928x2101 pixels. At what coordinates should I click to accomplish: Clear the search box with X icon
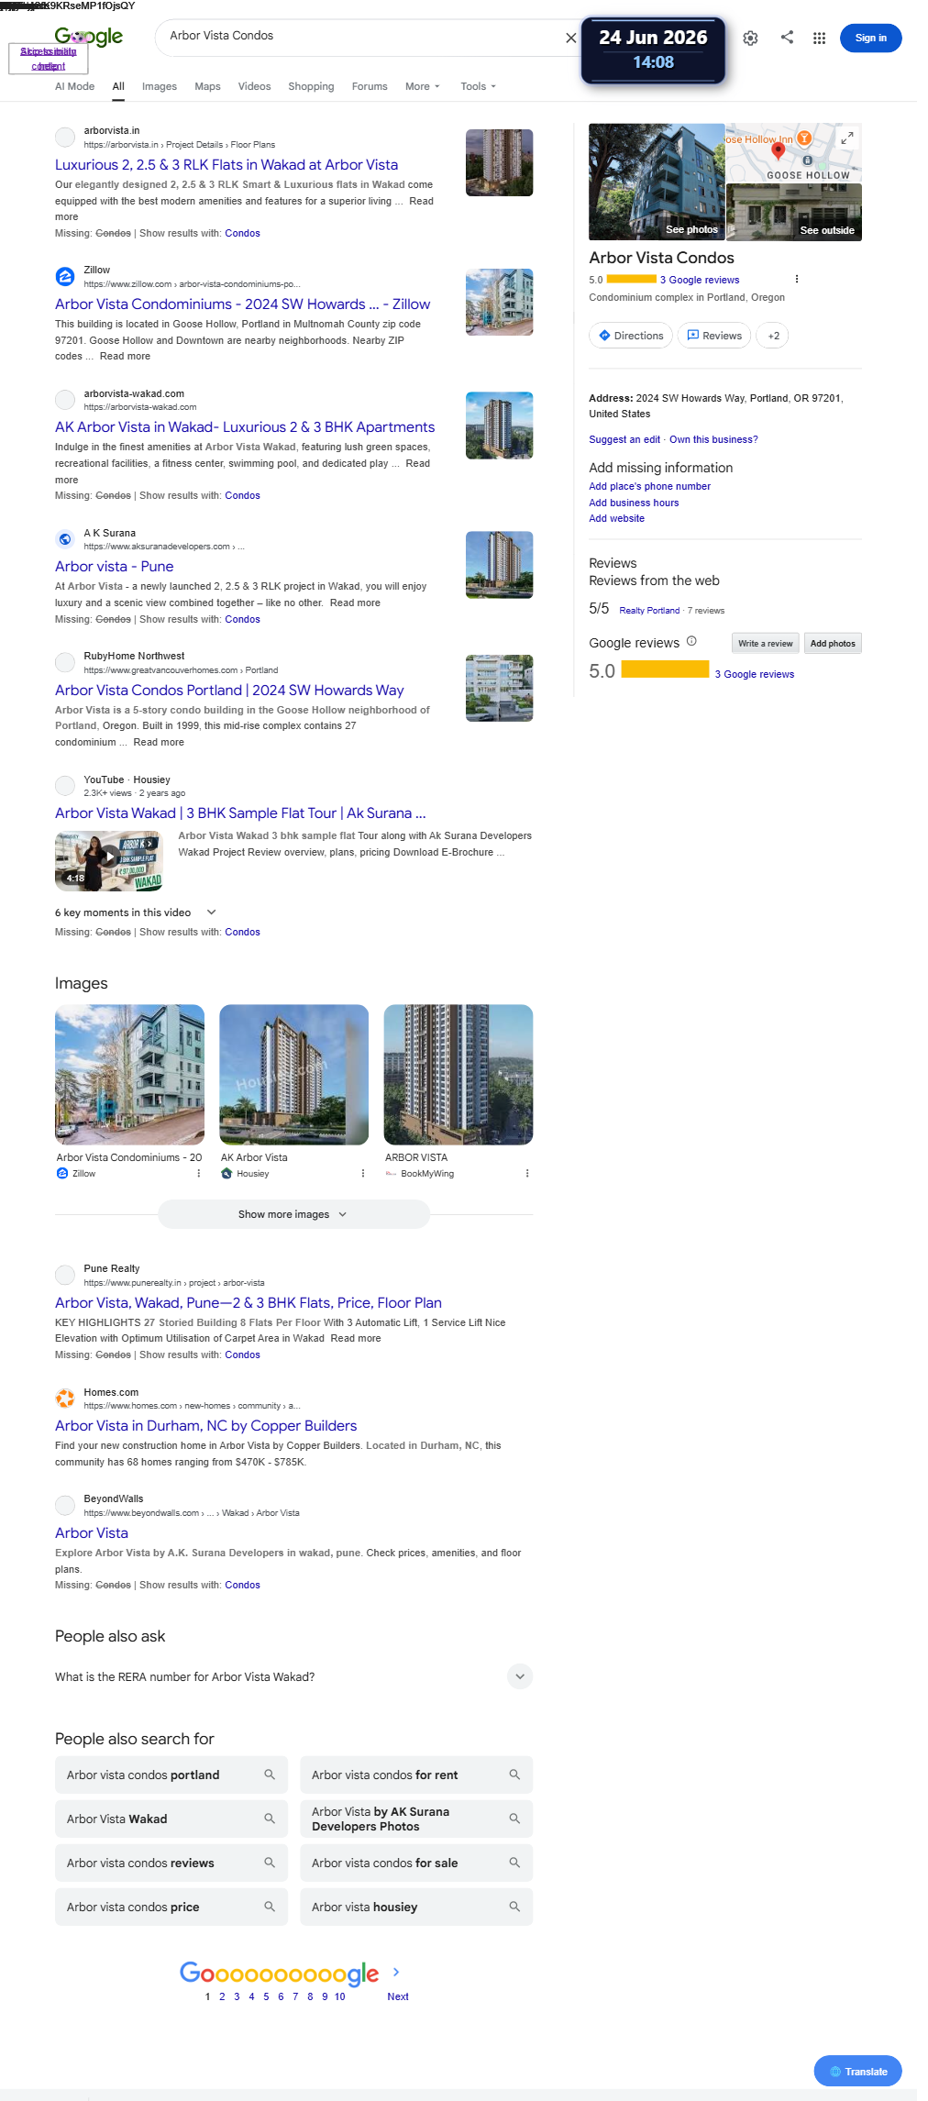570,38
